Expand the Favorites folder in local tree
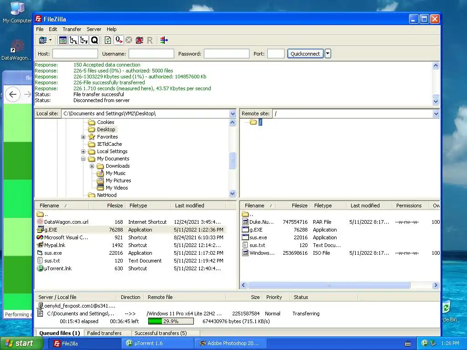The height and width of the screenshot is (350, 467). point(83,137)
